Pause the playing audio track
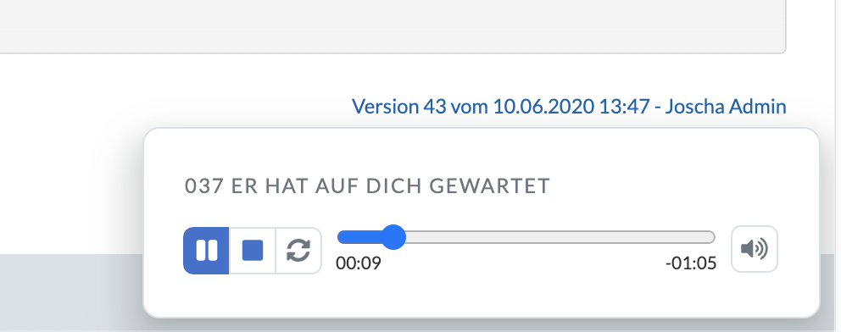The width and height of the screenshot is (841, 332). coord(206,251)
